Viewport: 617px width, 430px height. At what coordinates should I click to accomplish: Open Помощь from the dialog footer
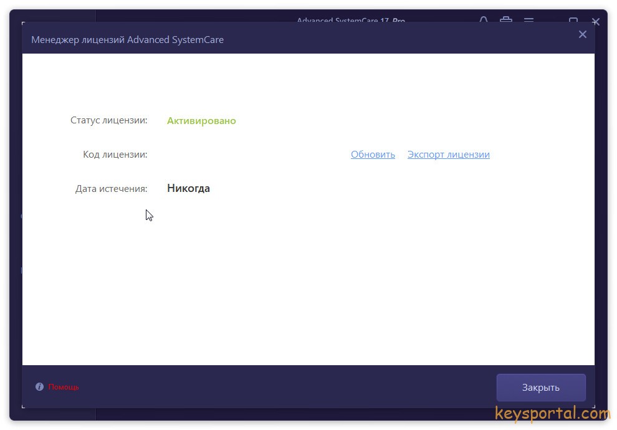point(62,386)
